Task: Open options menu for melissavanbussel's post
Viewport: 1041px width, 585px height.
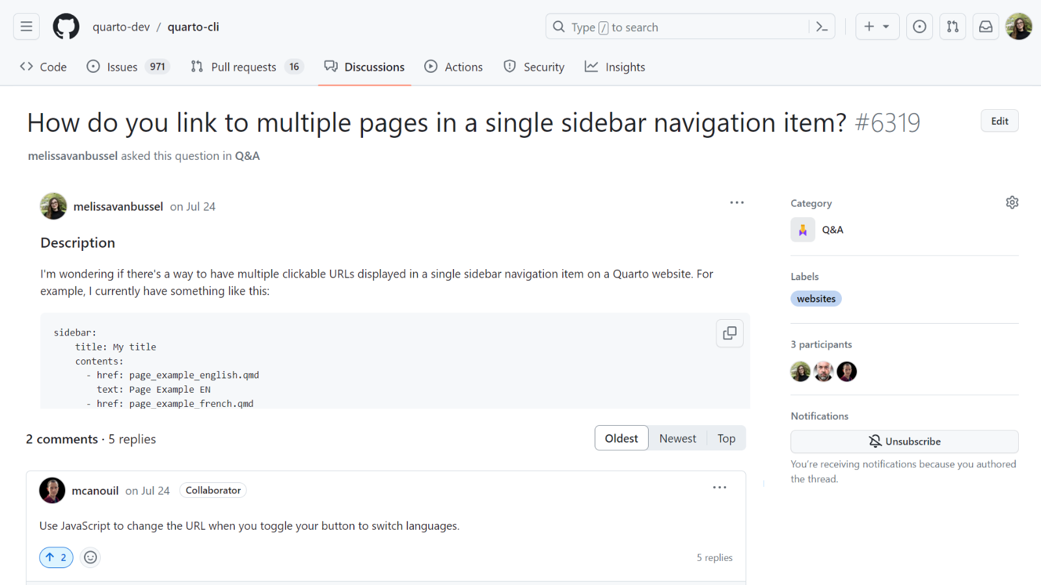Action: click(x=737, y=203)
